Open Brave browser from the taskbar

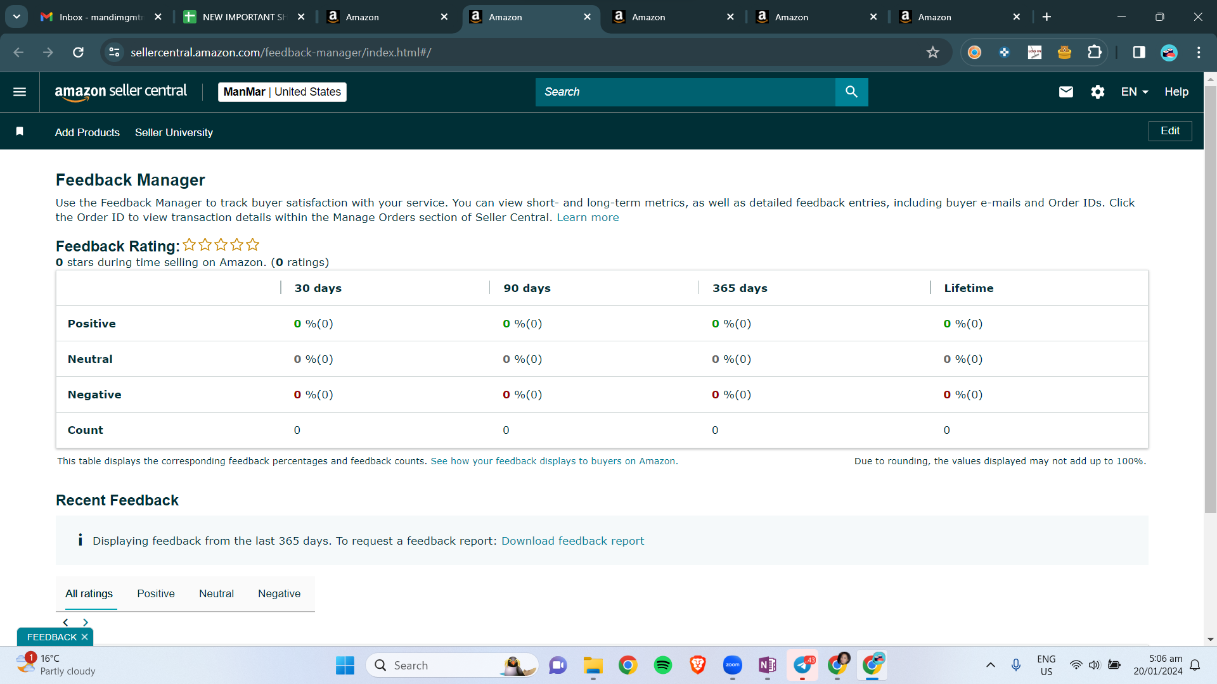coord(698,665)
